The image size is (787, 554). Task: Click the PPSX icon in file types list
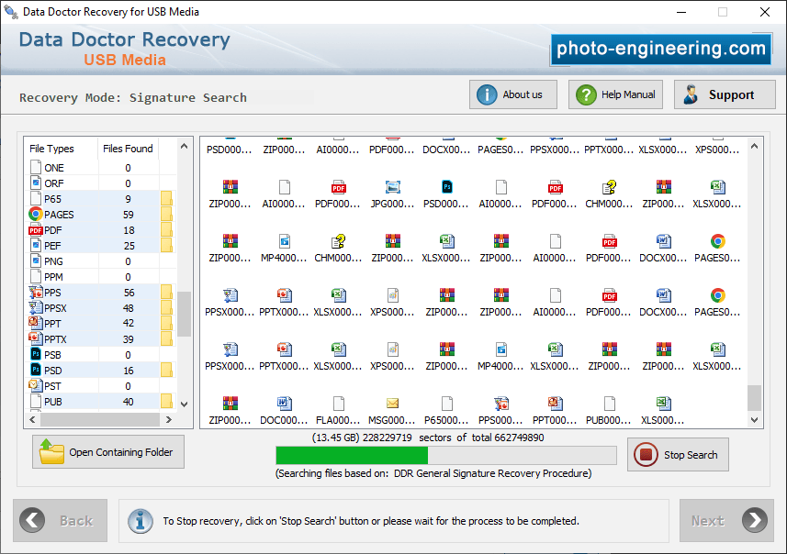36,308
